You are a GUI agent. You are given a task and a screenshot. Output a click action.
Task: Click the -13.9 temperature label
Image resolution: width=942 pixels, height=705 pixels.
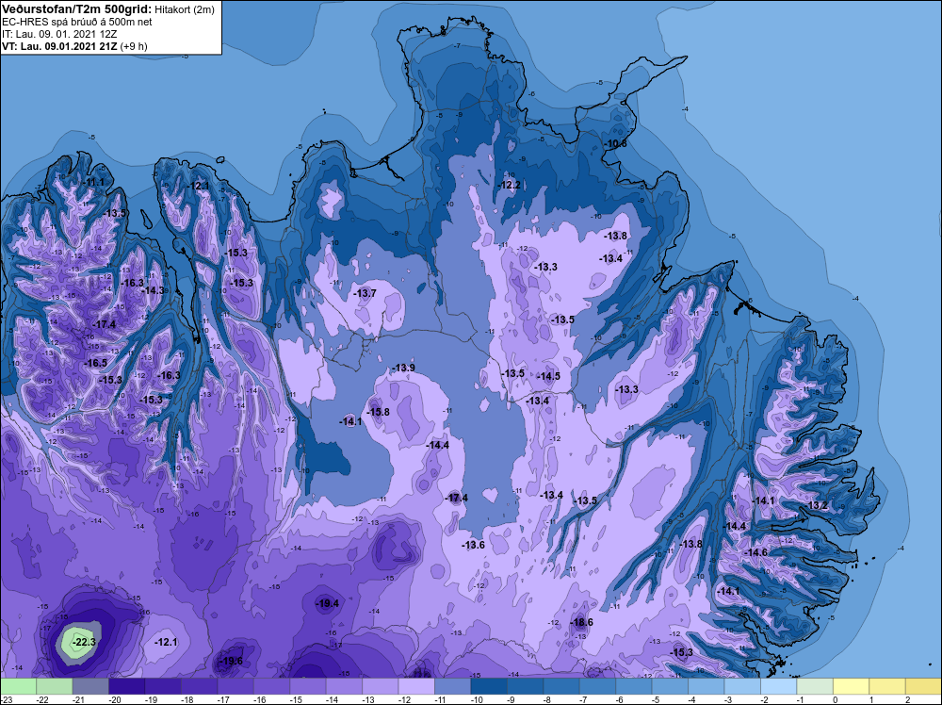click(402, 368)
